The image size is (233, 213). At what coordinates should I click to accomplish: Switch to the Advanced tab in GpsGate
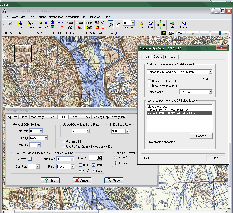tap(171, 57)
